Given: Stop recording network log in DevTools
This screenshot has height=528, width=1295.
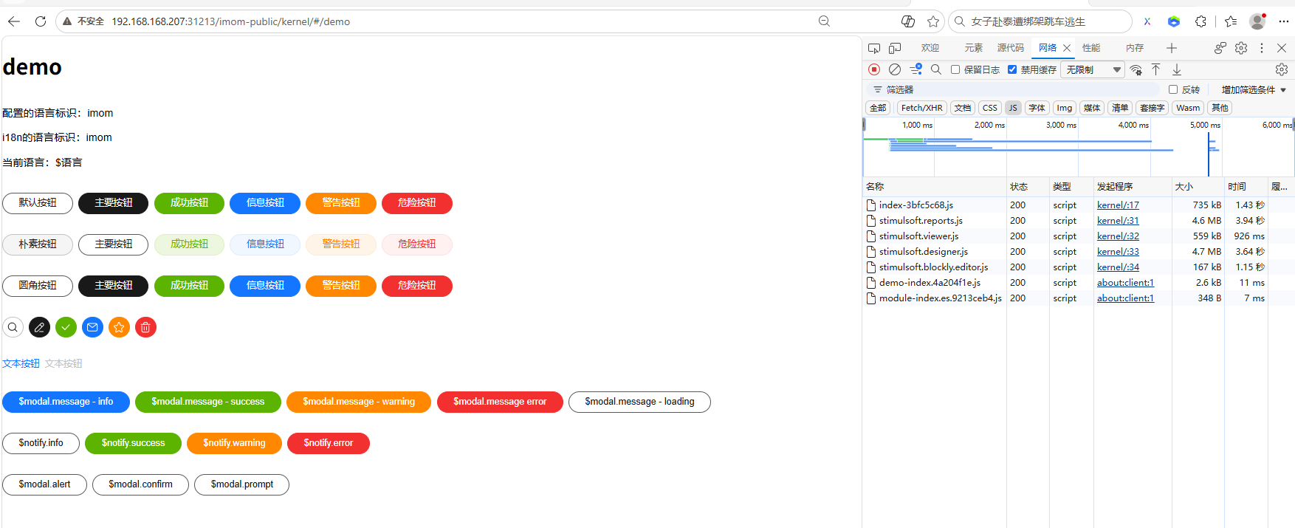Looking at the screenshot, I should [874, 69].
